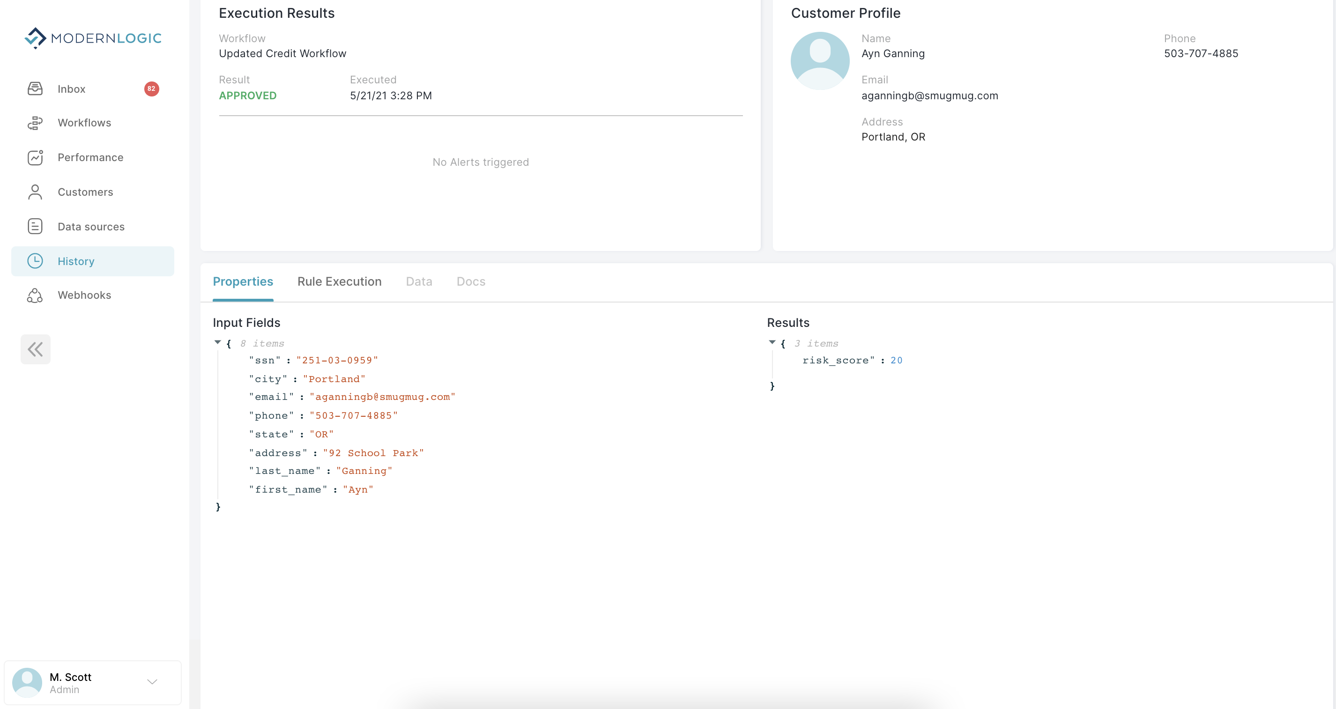Open M. Scott account dropdown chevron
Image resolution: width=1336 pixels, height=709 pixels.
coord(152,681)
